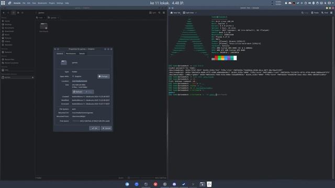Image resolution: width=335 pixels, height=188 pixels.
Task: Select the lost+found folder in Dolphin
Action: (43, 28)
